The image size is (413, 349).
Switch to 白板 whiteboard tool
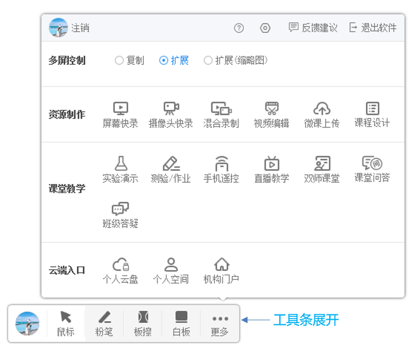pos(181,324)
